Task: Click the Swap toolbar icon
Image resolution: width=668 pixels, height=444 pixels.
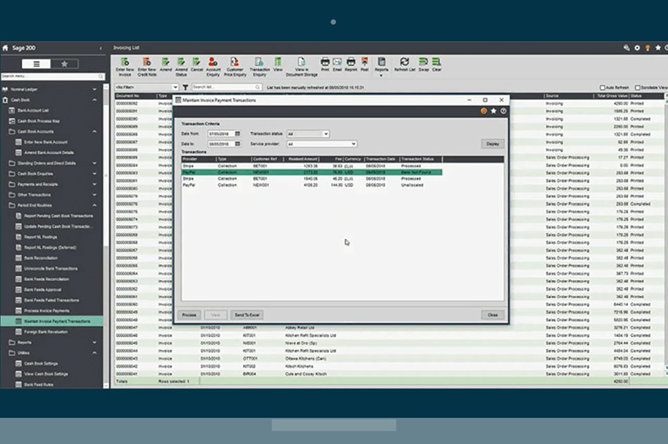Action: click(x=424, y=65)
